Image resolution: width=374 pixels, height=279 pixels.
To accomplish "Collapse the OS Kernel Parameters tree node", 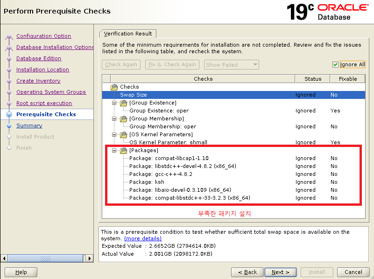I will coord(114,135).
